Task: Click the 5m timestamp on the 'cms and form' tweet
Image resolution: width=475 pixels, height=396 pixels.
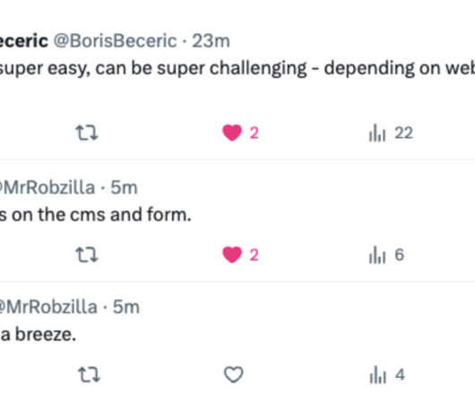Action: tap(124, 187)
